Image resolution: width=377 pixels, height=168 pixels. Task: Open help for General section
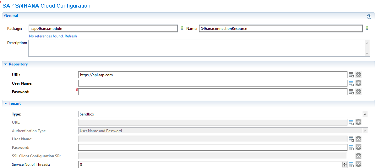(x=369, y=17)
